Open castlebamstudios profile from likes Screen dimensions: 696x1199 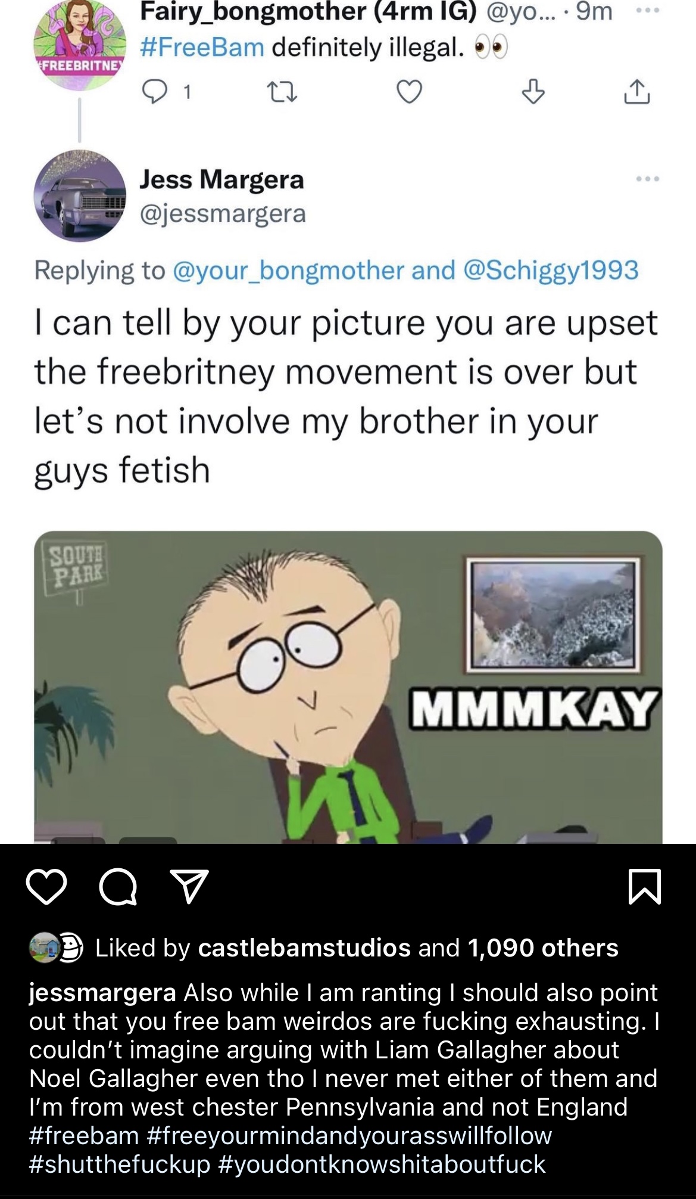tap(304, 948)
